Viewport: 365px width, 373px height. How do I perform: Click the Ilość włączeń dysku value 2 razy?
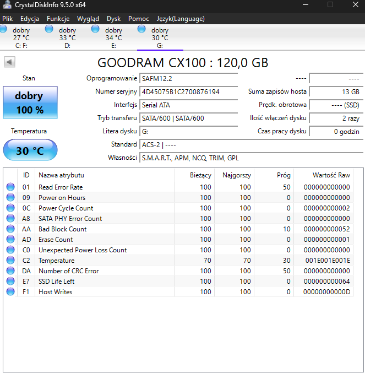[336, 118]
